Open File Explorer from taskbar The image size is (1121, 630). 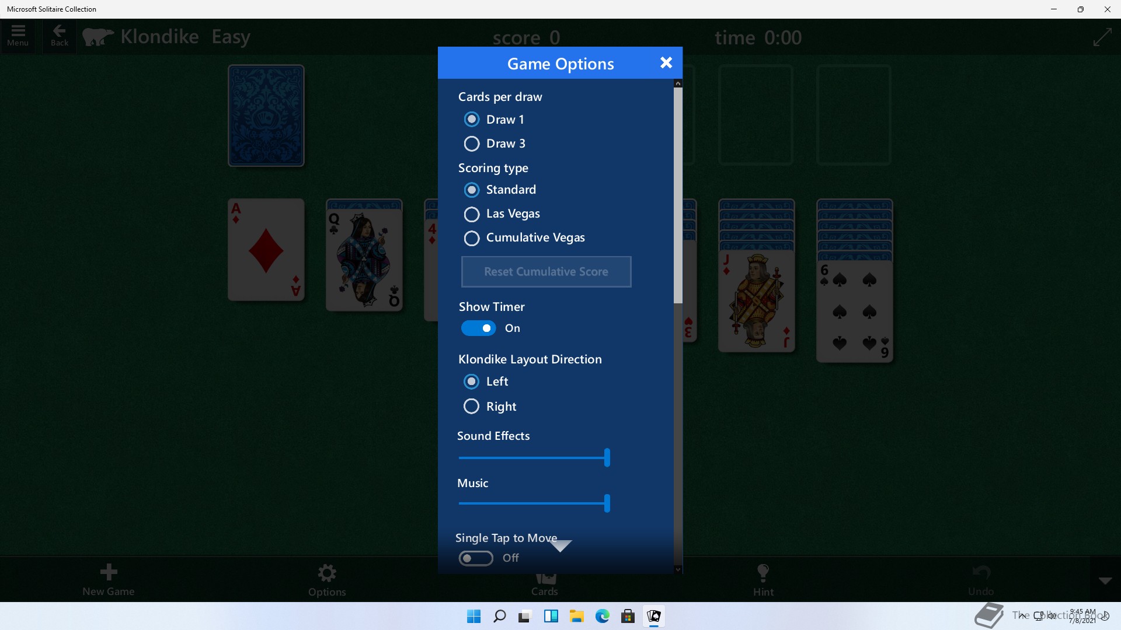point(576,616)
